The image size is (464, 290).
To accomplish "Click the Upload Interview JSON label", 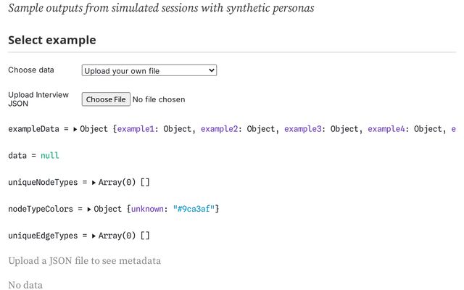I will coord(38,99).
